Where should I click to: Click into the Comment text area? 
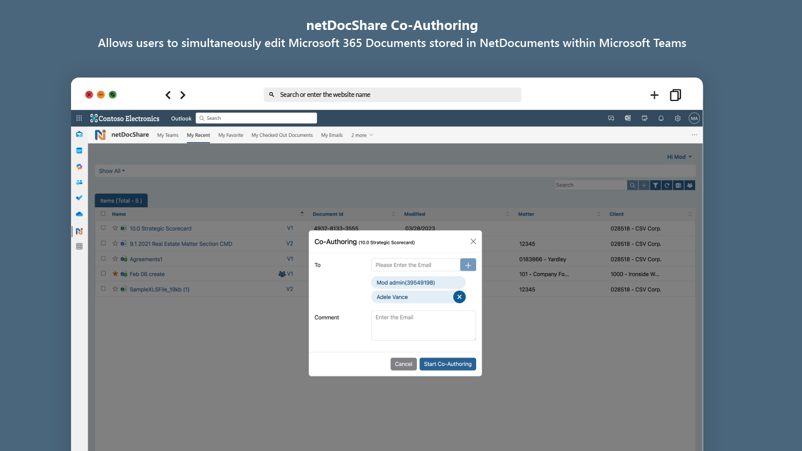click(x=423, y=325)
